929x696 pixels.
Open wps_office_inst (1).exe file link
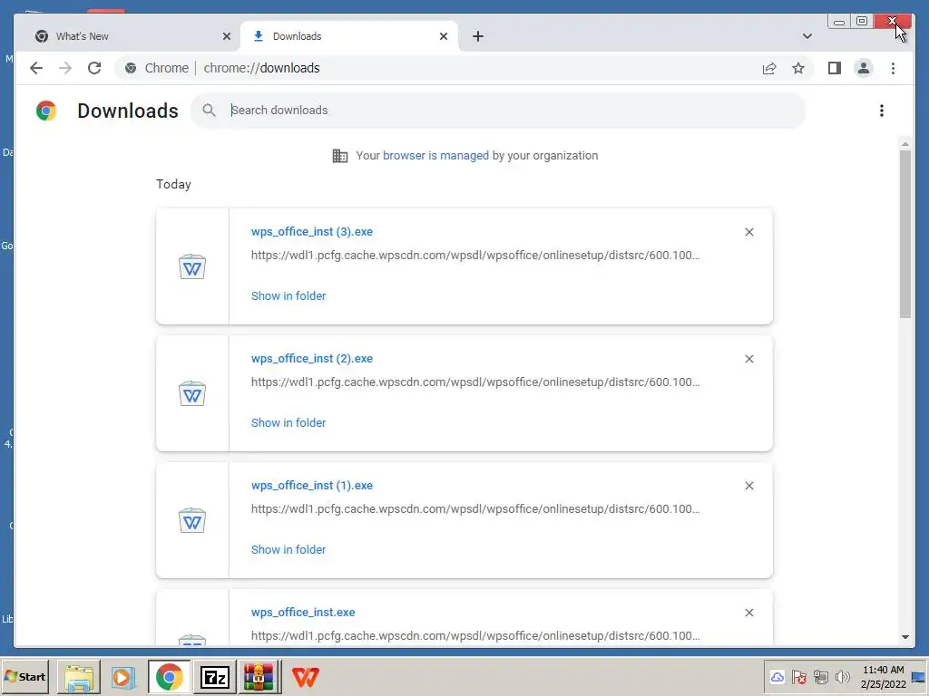pos(312,486)
